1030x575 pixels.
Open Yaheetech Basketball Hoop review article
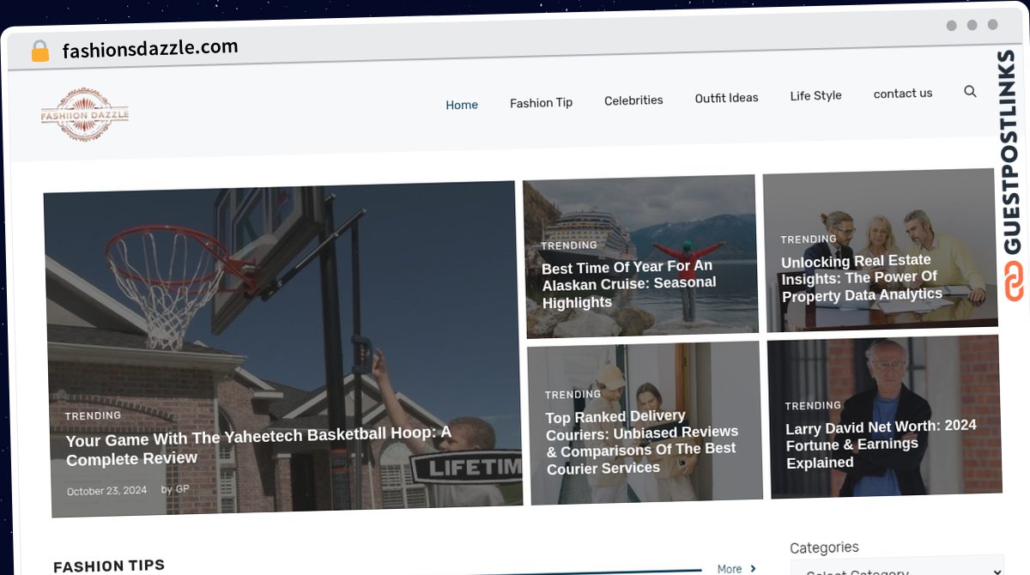click(x=258, y=446)
